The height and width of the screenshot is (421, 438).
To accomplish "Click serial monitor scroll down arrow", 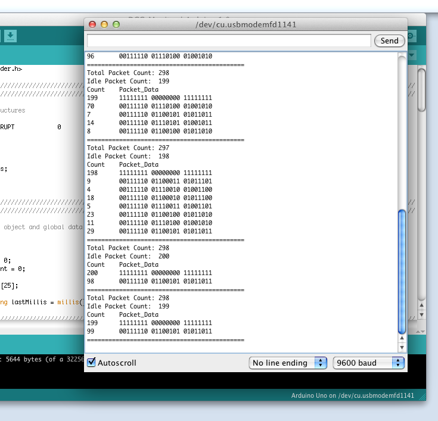I will (x=402, y=347).
